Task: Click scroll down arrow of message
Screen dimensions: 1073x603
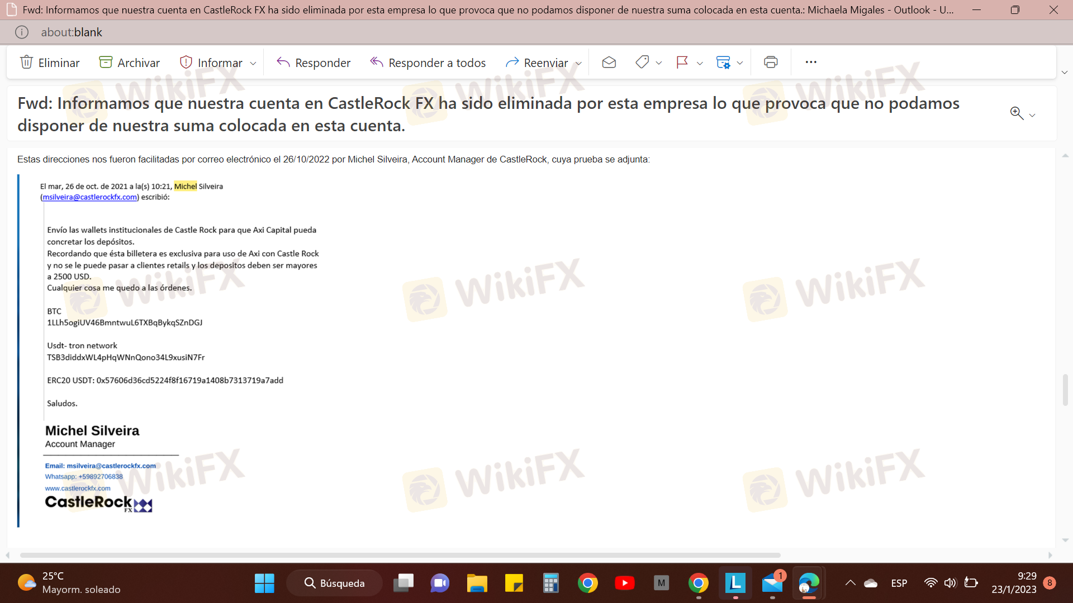Action: [1065, 540]
